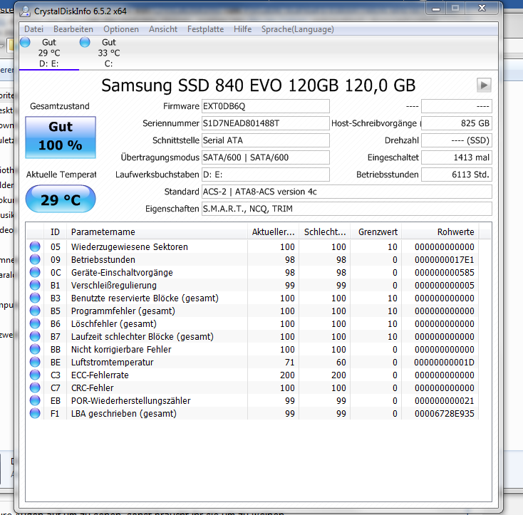Screen dimensions: 523x515
Task: Click the Eigenschaften field S.M.A.R.T., NCQ, TRIM
Action: pyautogui.click(x=347, y=209)
